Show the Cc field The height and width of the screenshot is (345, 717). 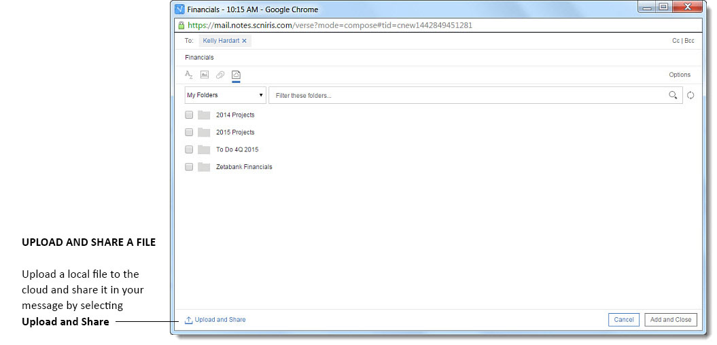click(676, 41)
